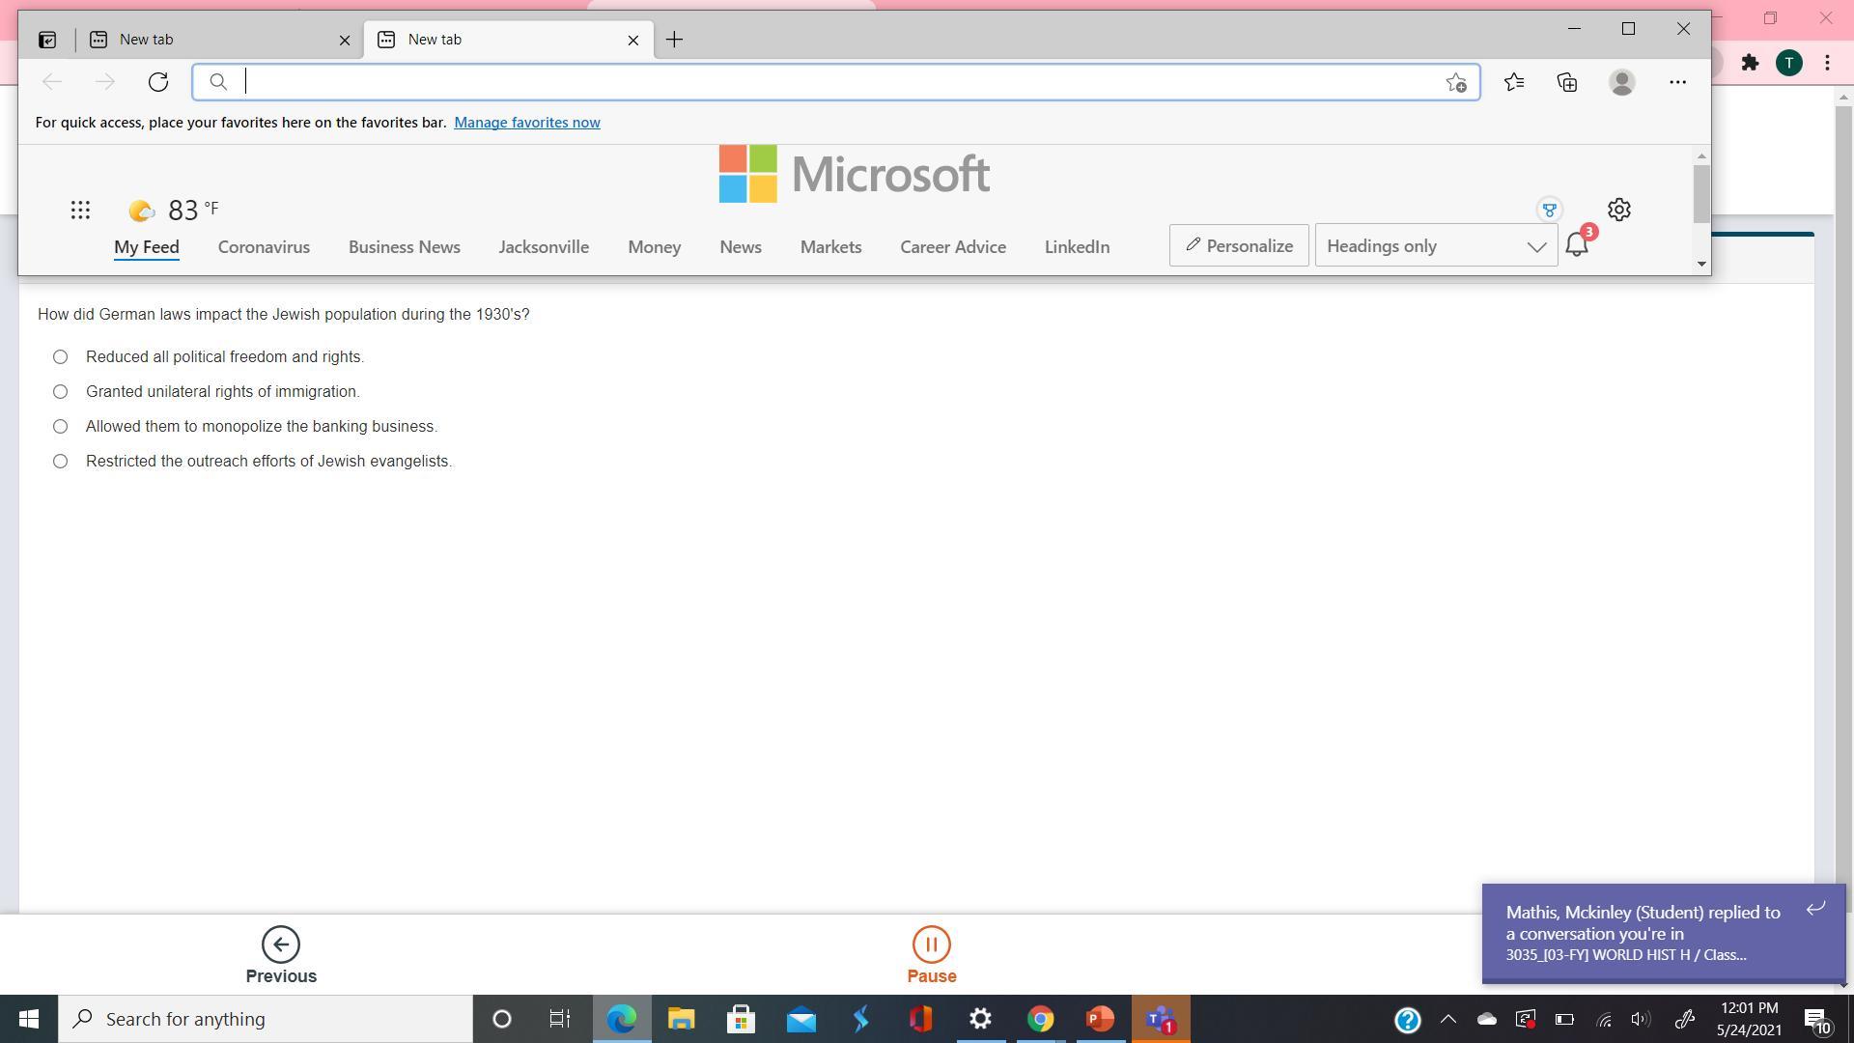1854x1043 pixels.
Task: Show hidden system tray icons chevron
Action: click(x=1447, y=1019)
